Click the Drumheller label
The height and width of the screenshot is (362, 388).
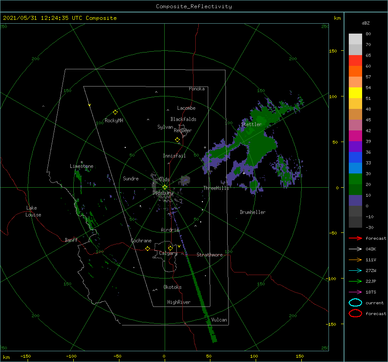pos(253,212)
